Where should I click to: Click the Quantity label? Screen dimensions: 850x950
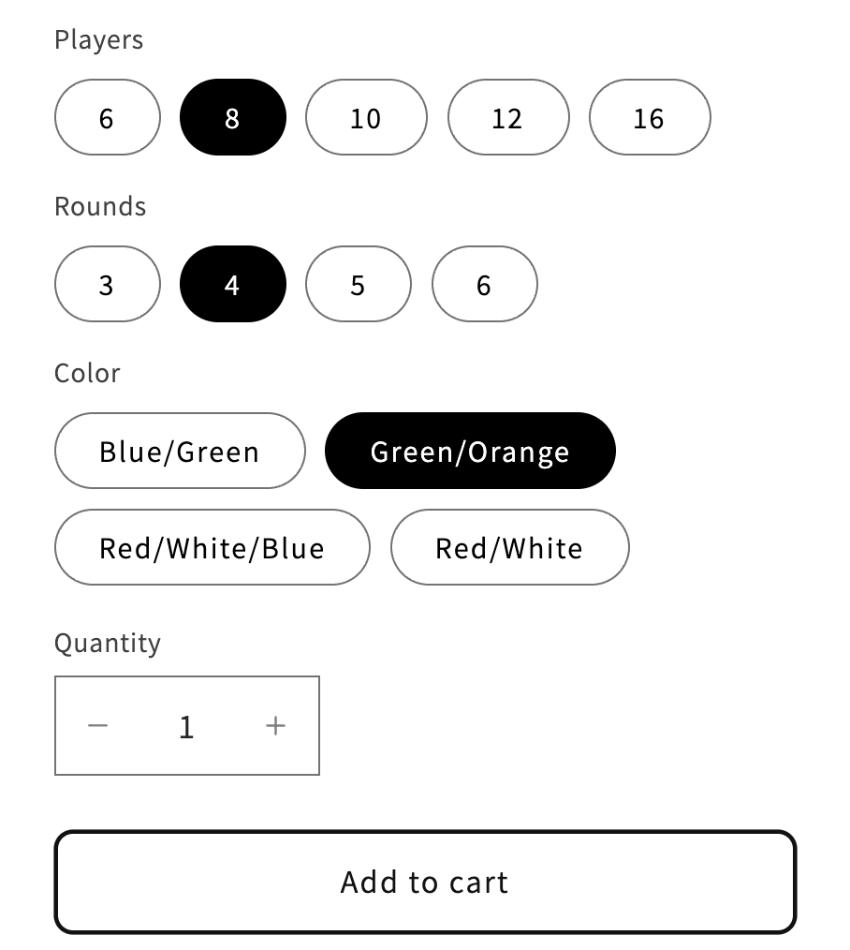pos(108,643)
